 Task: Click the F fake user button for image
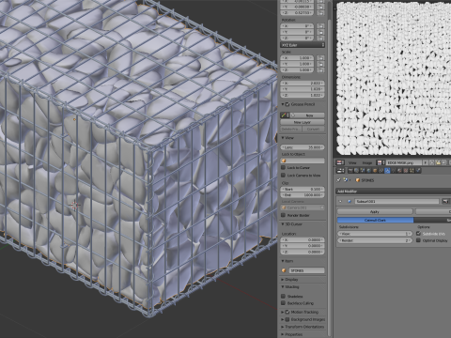(x=426, y=162)
